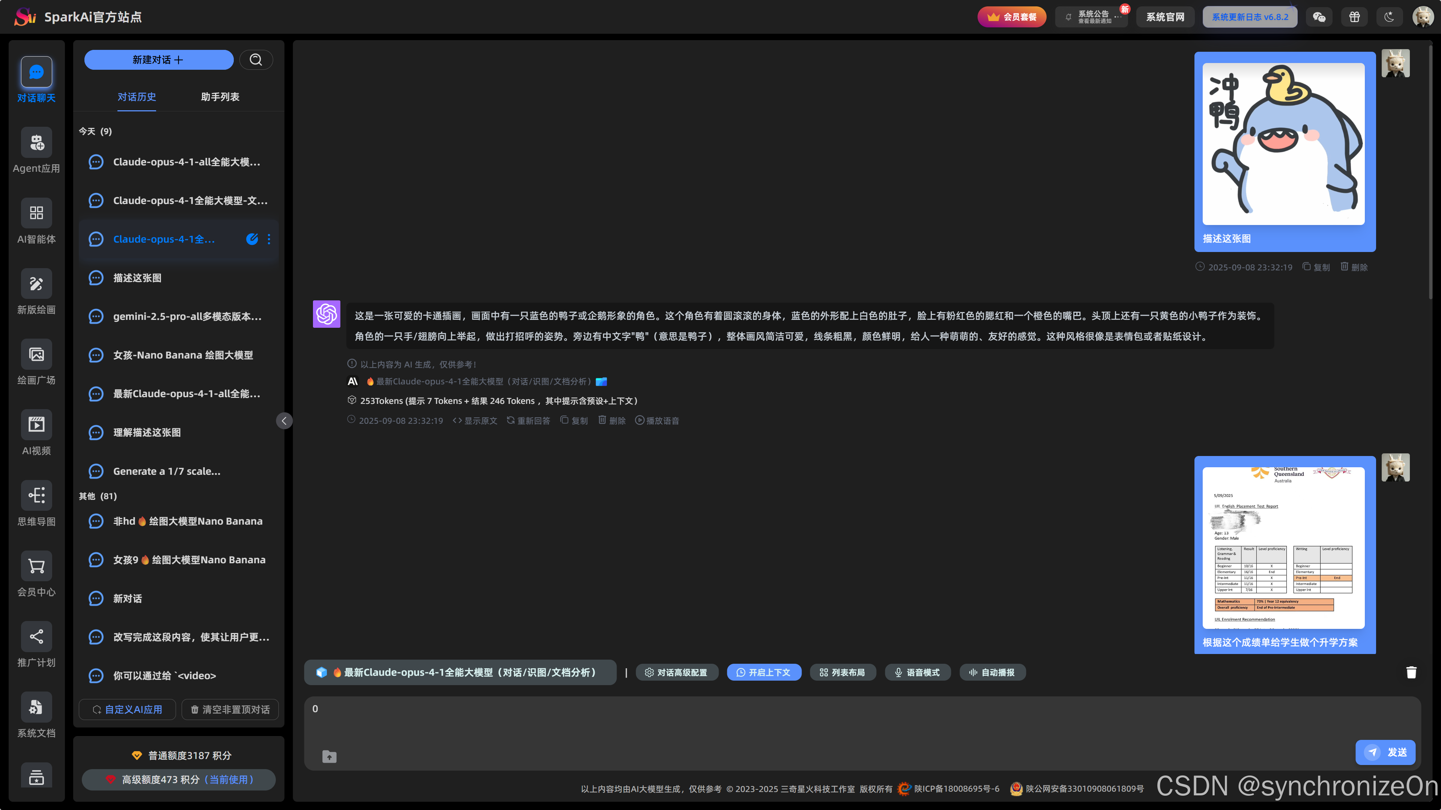Click the file upload icon in input box
Screen dimensions: 1441x810
pyautogui.click(x=329, y=756)
